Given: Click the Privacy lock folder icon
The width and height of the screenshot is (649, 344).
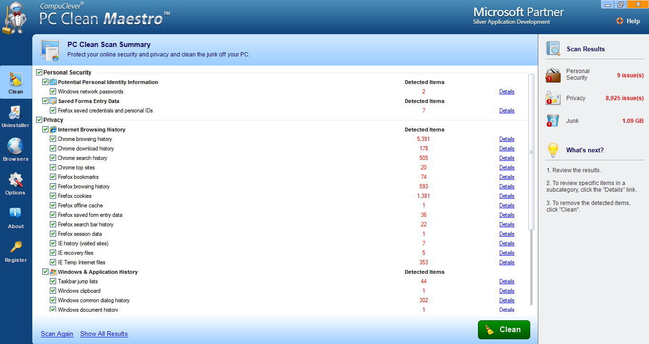Looking at the screenshot, I should tap(553, 98).
